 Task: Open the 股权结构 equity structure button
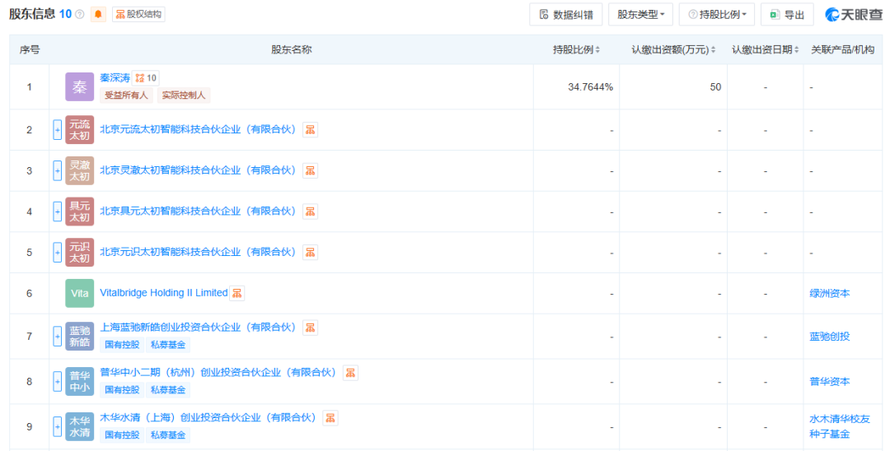[x=139, y=14]
